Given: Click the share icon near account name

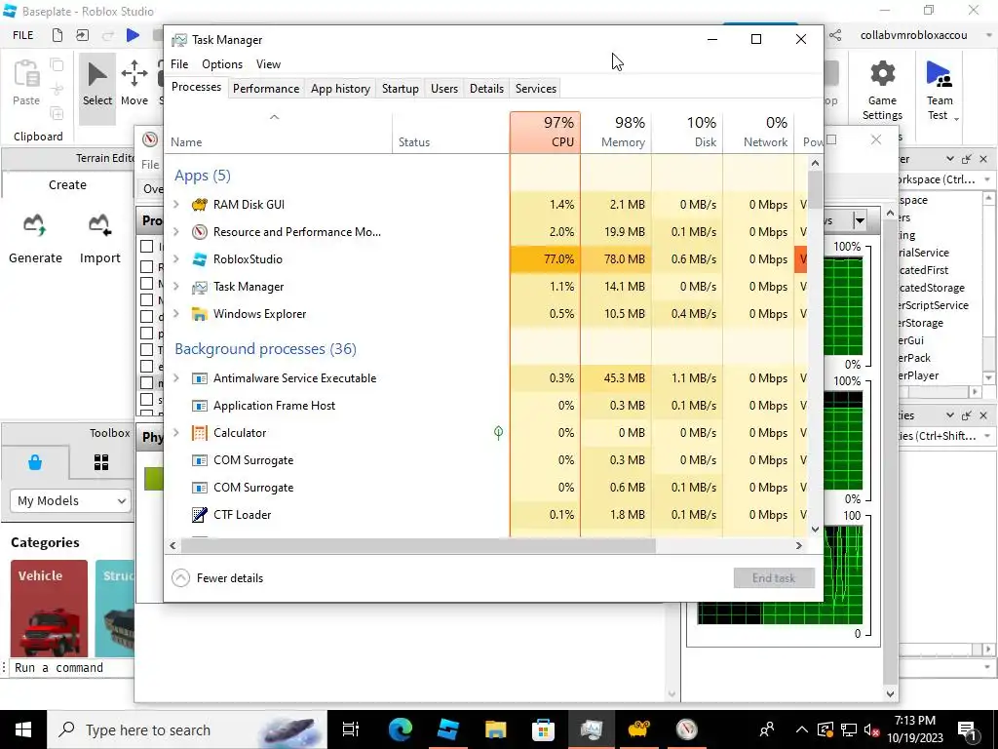Looking at the screenshot, I should click(x=835, y=35).
